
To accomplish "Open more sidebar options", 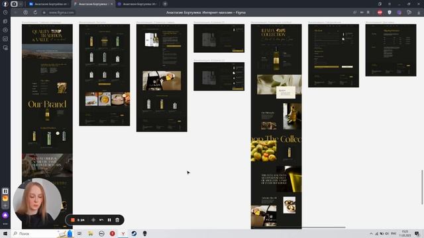I will pos(5,224).
